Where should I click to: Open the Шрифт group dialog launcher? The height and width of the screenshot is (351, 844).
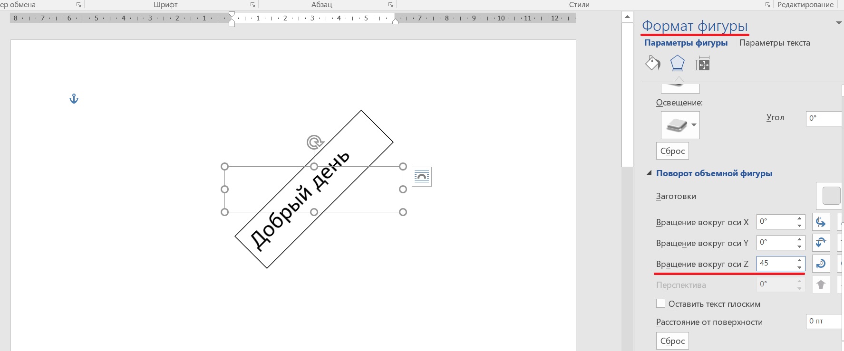252,5
